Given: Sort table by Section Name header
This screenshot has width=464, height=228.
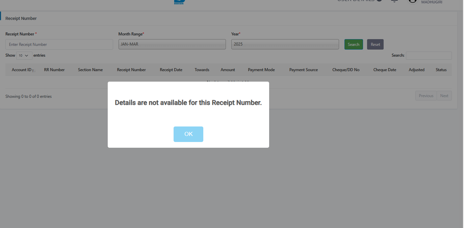Looking at the screenshot, I should (90, 70).
